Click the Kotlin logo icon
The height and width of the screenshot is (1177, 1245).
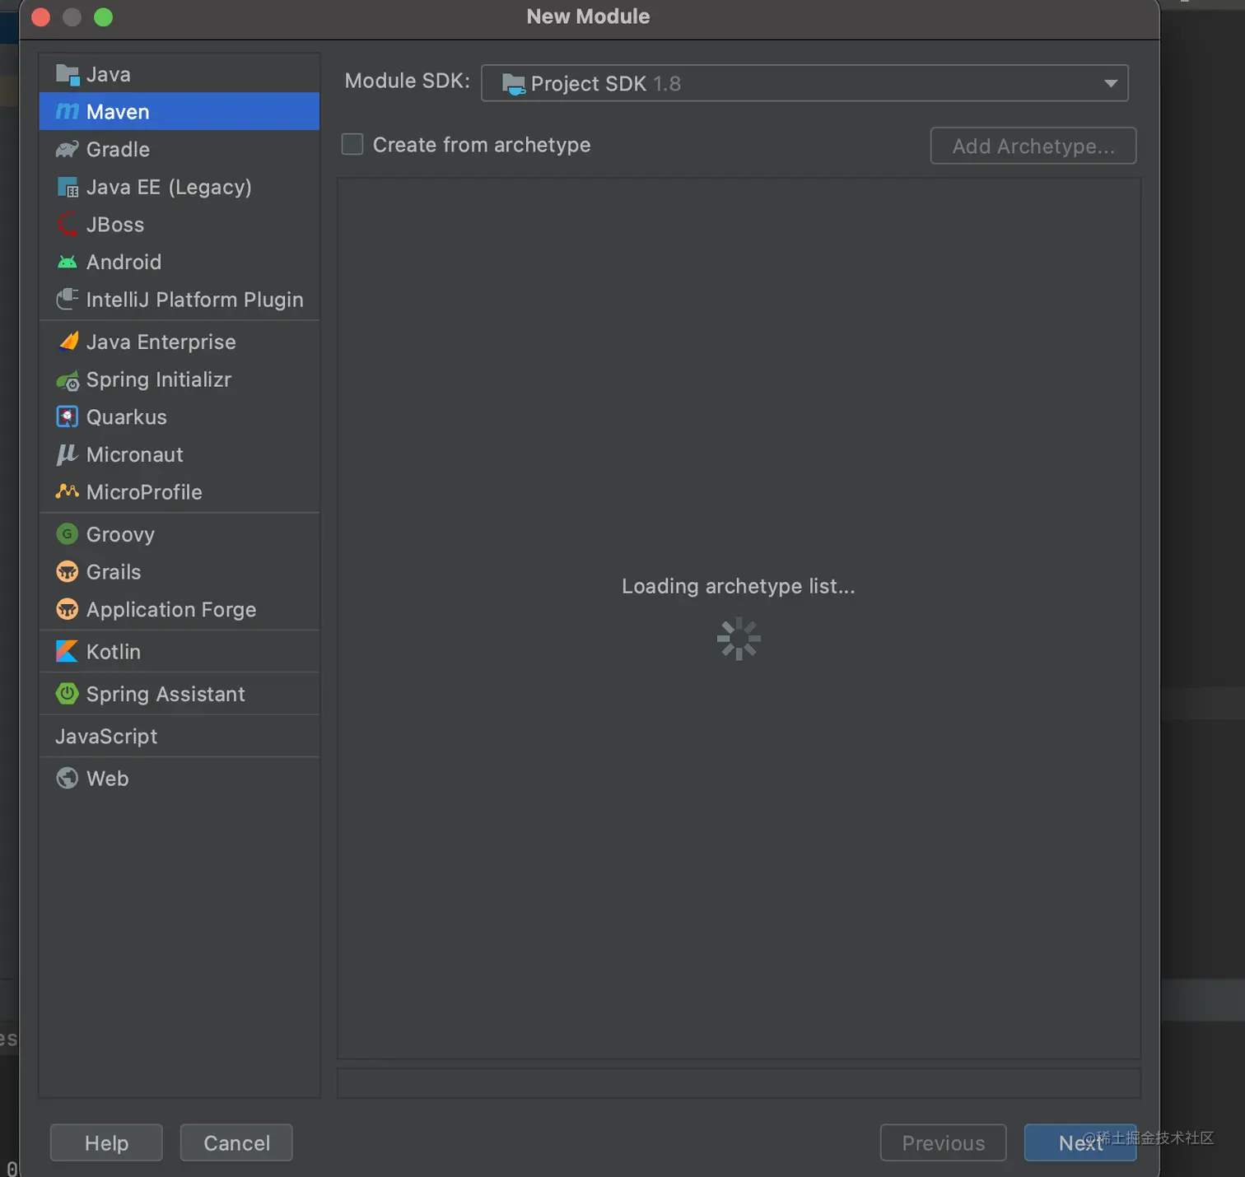(x=68, y=651)
